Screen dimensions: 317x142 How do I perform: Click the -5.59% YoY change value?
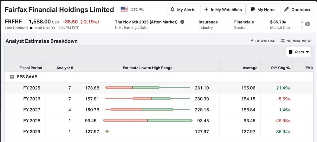pos(283,99)
